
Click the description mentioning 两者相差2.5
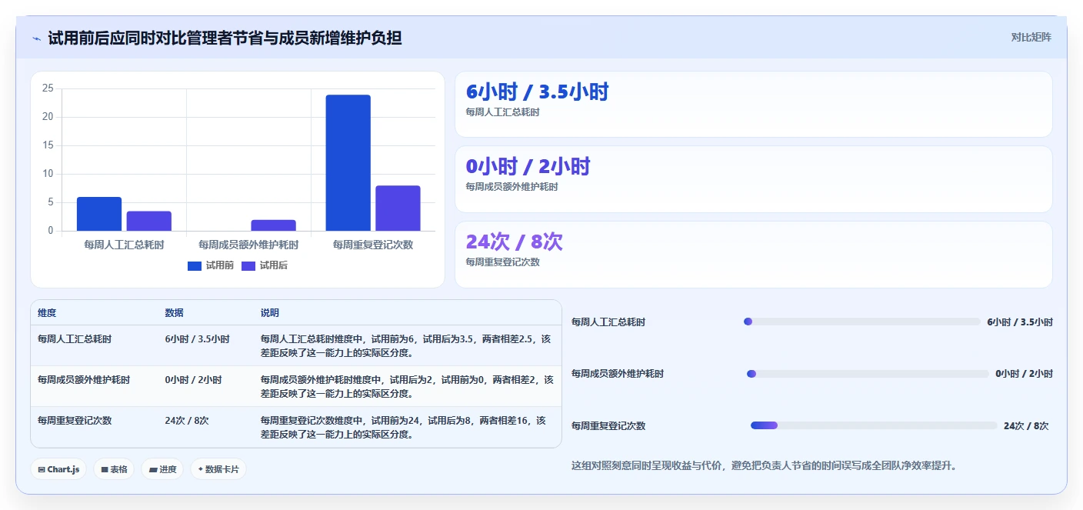pyautogui.click(x=406, y=345)
